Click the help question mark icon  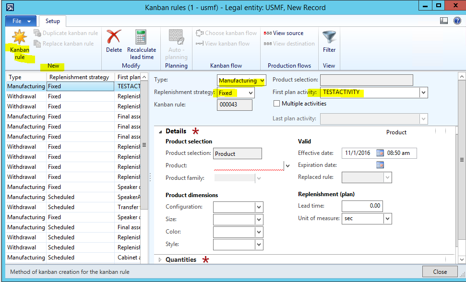point(457,21)
